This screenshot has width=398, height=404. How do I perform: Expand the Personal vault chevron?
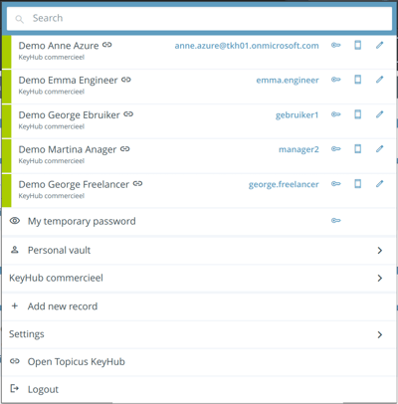click(x=380, y=251)
